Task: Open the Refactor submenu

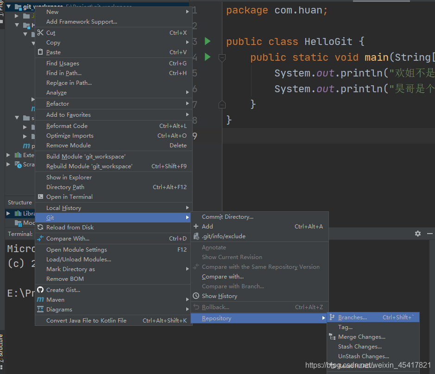Action: [x=114, y=103]
